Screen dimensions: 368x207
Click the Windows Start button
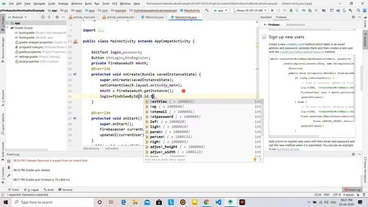[x=6, y=202]
